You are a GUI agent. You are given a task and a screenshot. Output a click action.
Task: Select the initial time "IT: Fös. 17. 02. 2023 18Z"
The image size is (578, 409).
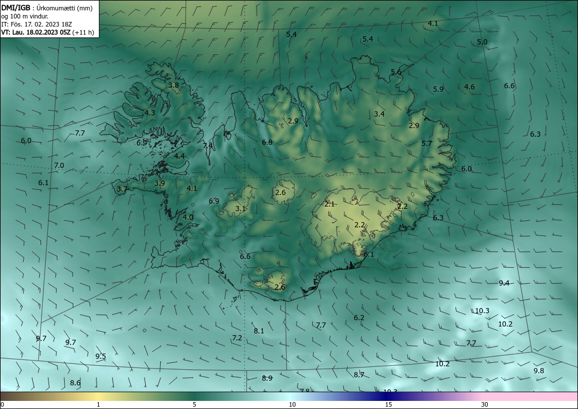[x=36, y=24]
